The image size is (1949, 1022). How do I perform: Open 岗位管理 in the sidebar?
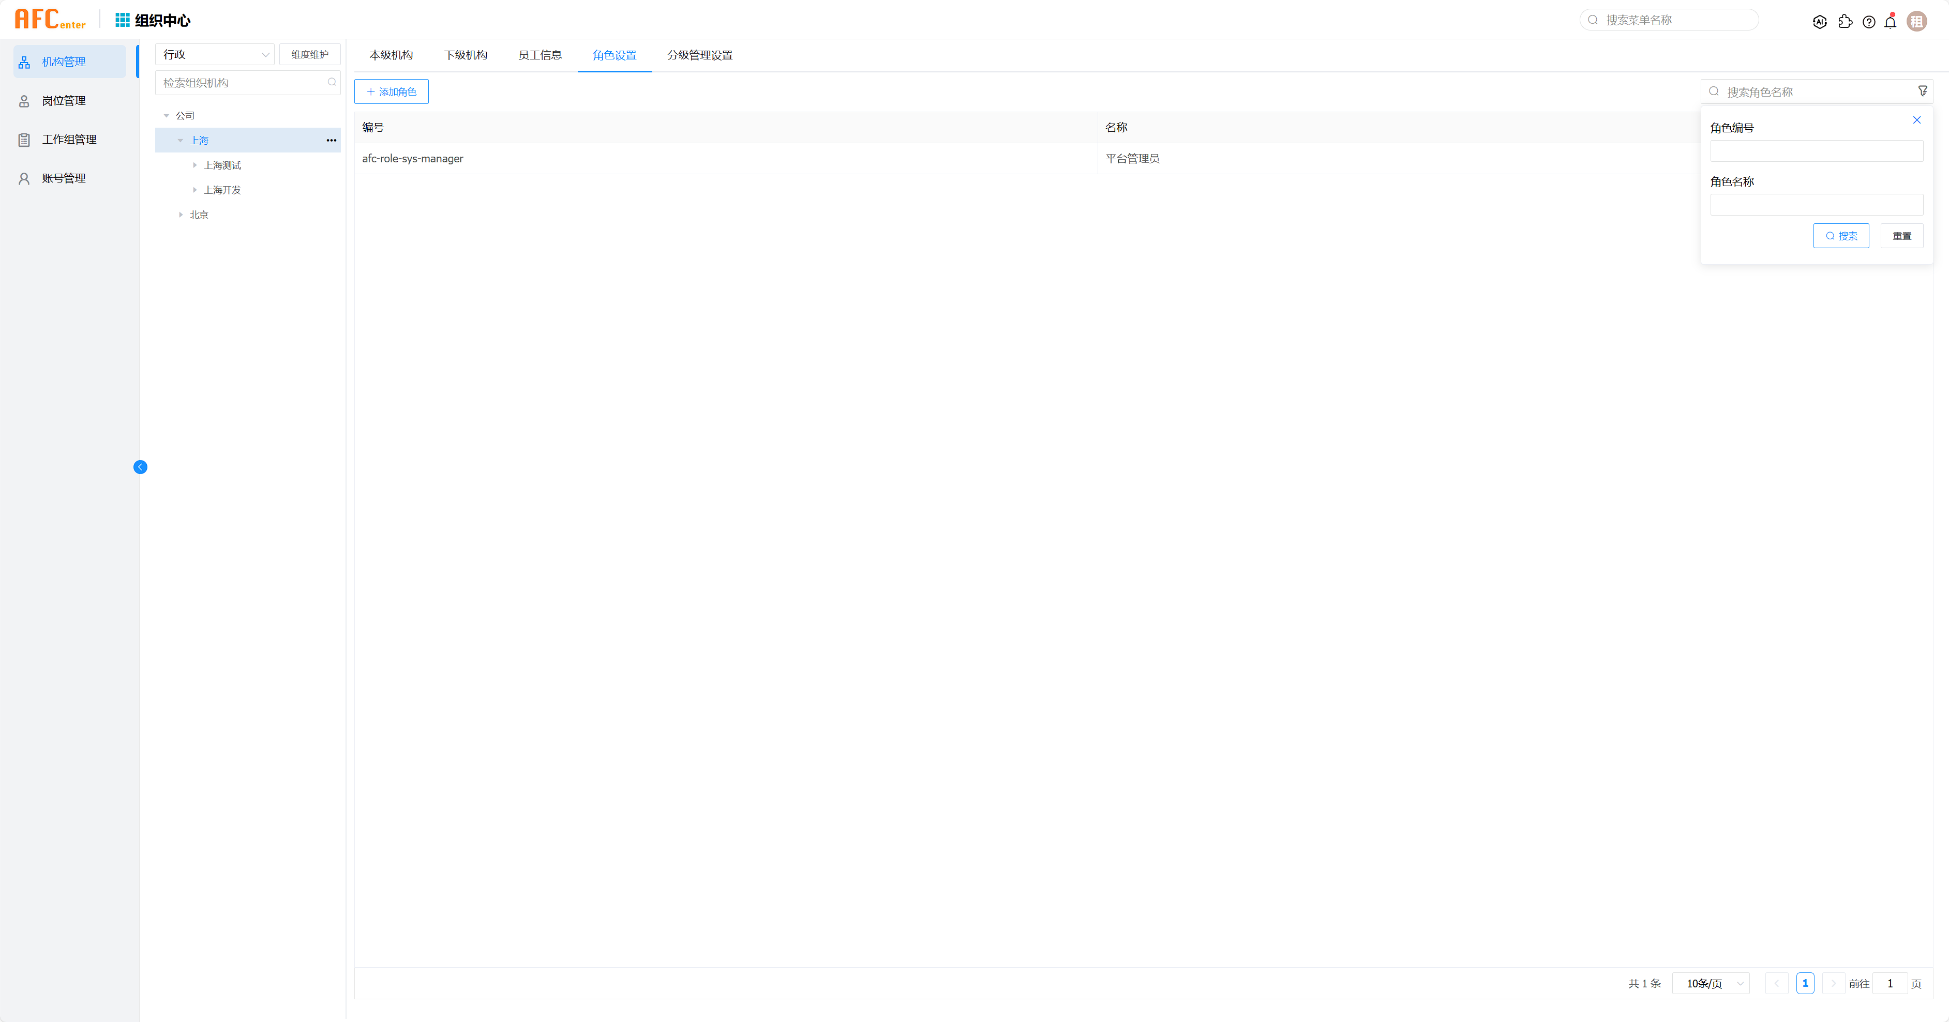pos(64,100)
